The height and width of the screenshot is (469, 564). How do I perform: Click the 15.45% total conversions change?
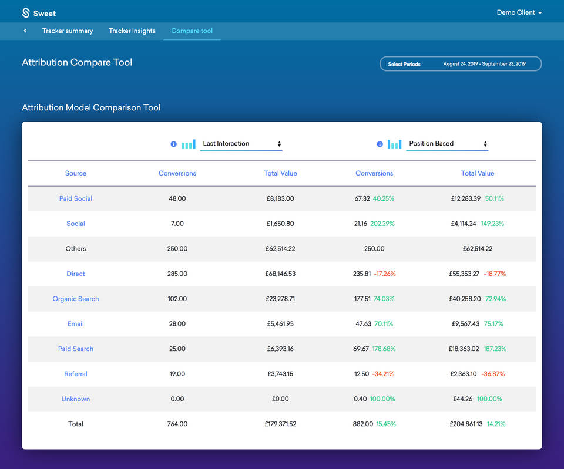point(386,424)
